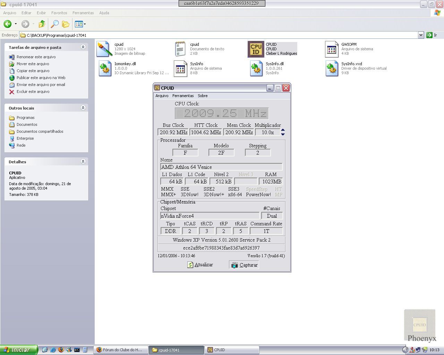Open the Exibir menu

coord(41,13)
